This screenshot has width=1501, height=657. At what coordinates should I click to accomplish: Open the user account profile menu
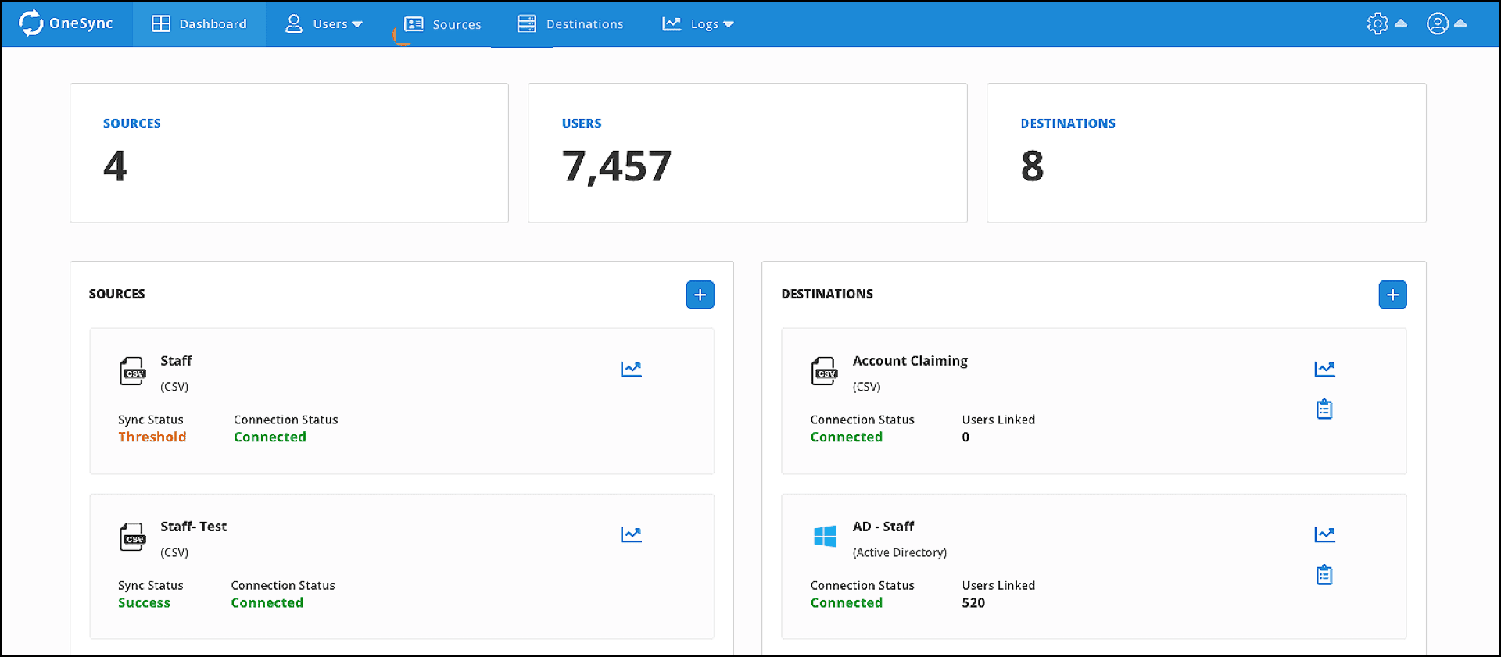point(1438,23)
